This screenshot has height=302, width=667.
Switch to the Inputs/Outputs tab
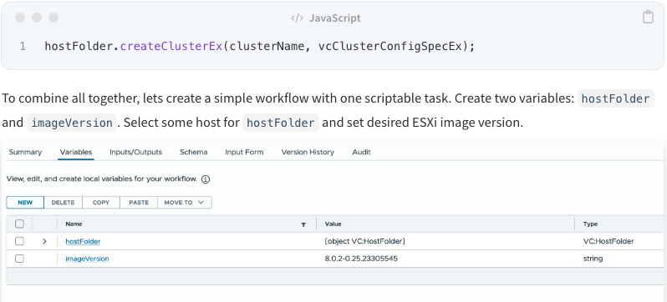[x=135, y=152]
